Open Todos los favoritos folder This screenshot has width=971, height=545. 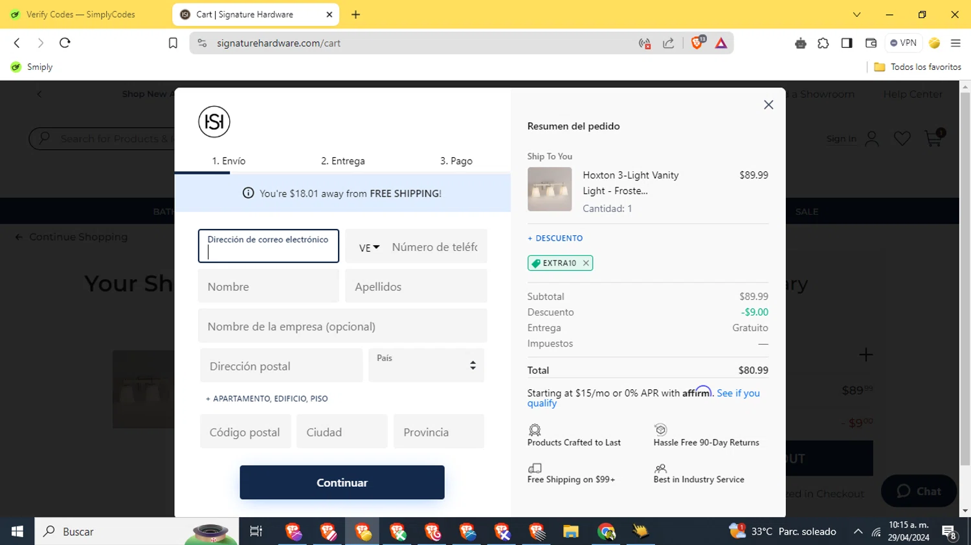pos(917,67)
